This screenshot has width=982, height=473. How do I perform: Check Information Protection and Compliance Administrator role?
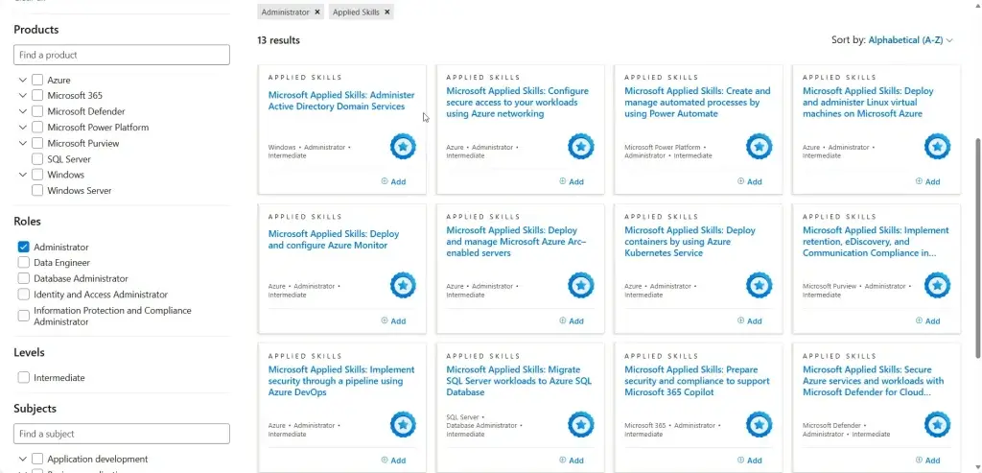[24, 316]
